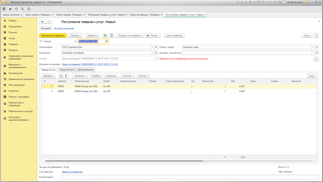Screen dimensions: 323x182
Task: Open the Услуги (0 поз.) tab
Action: click(67, 70)
